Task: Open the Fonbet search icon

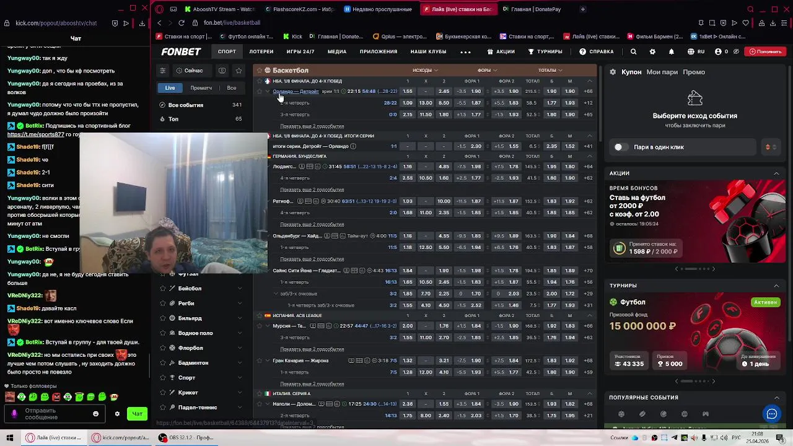Action: click(x=633, y=52)
